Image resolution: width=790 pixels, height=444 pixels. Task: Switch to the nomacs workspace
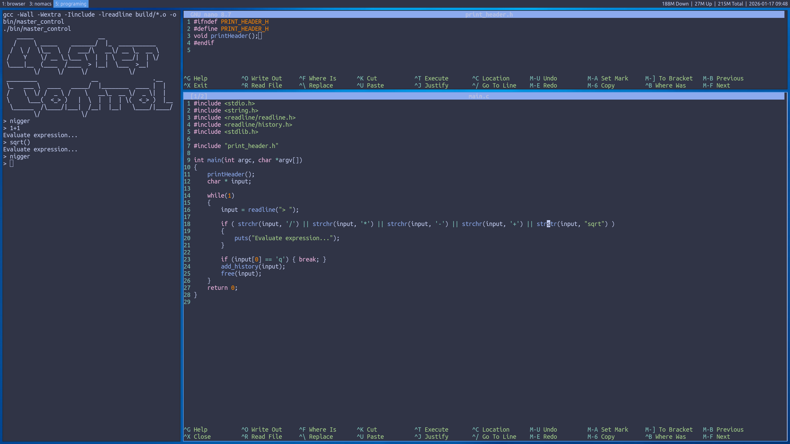click(x=40, y=4)
